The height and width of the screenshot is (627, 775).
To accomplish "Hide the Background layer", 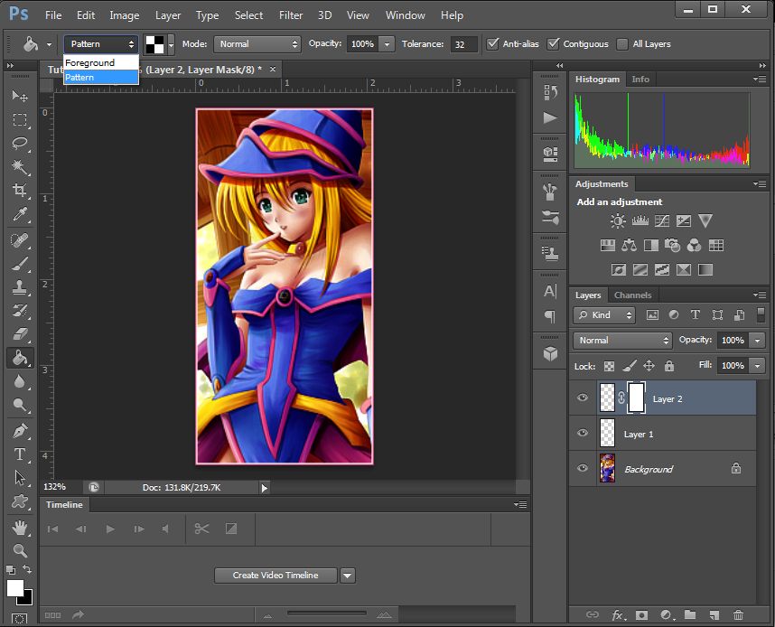I will pyautogui.click(x=583, y=468).
